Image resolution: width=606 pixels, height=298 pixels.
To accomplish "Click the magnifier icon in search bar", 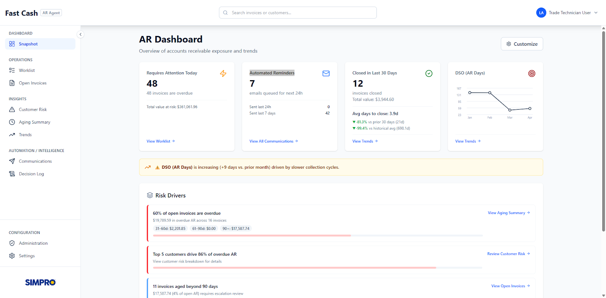I will click(225, 13).
